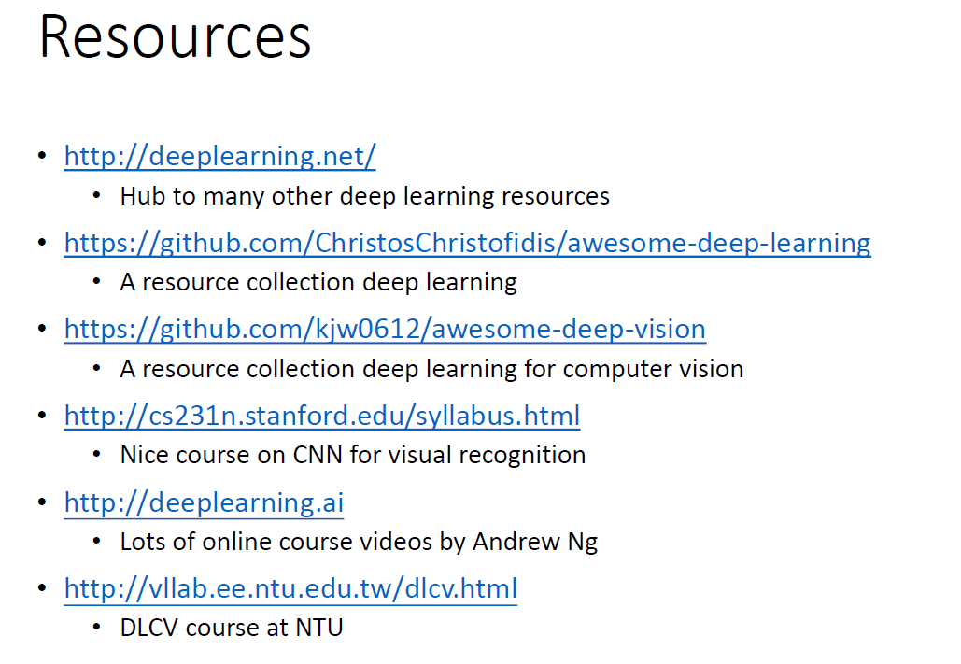The image size is (961, 664).
Task: Open the ChristosChristofidis awesome-deep-learning GitHub link
Action: coord(467,243)
